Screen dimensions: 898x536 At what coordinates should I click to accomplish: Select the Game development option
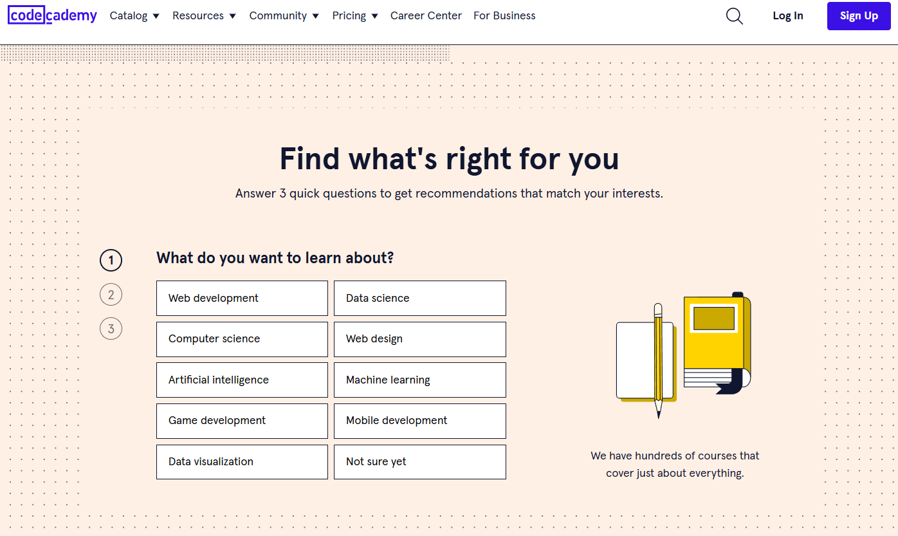pos(242,421)
